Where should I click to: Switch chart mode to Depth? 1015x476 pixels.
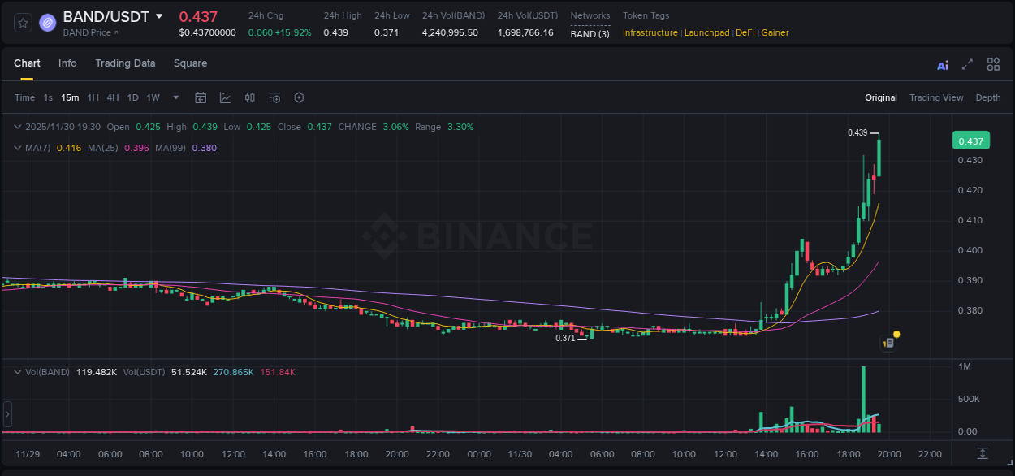[x=987, y=97]
